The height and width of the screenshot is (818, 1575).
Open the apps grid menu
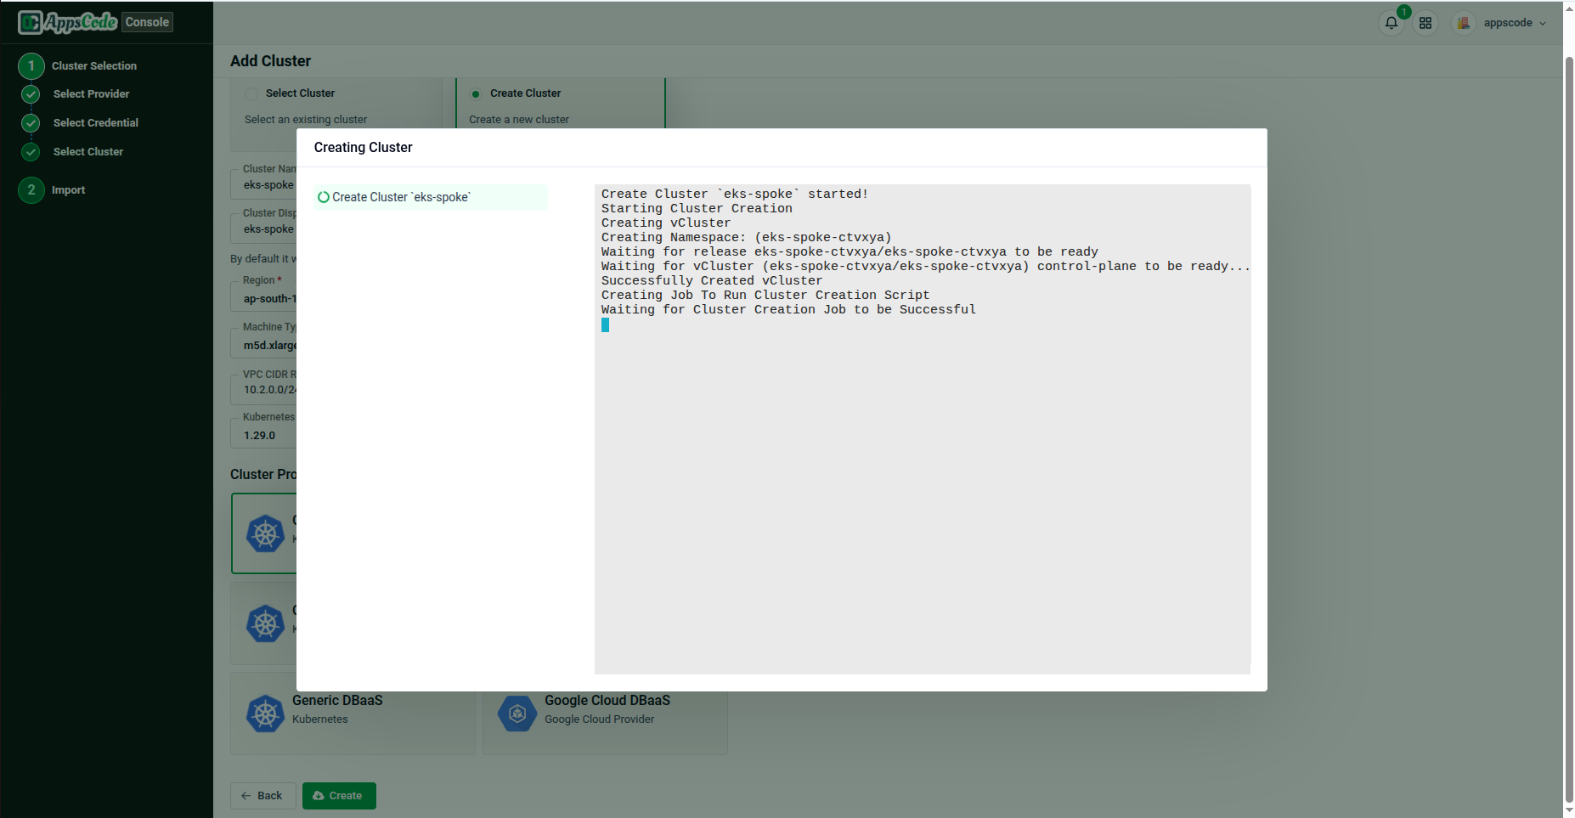(1425, 23)
